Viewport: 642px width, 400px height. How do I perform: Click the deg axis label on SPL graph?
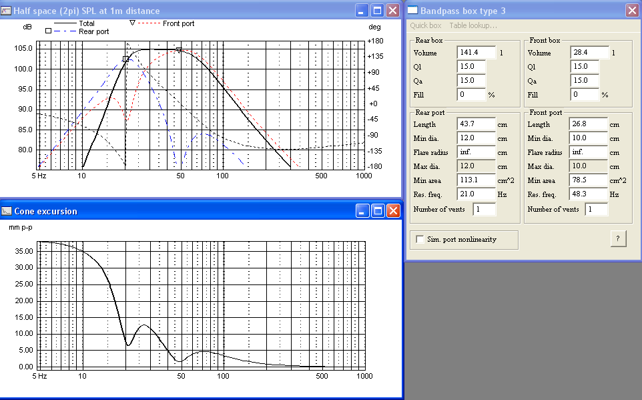(x=374, y=27)
